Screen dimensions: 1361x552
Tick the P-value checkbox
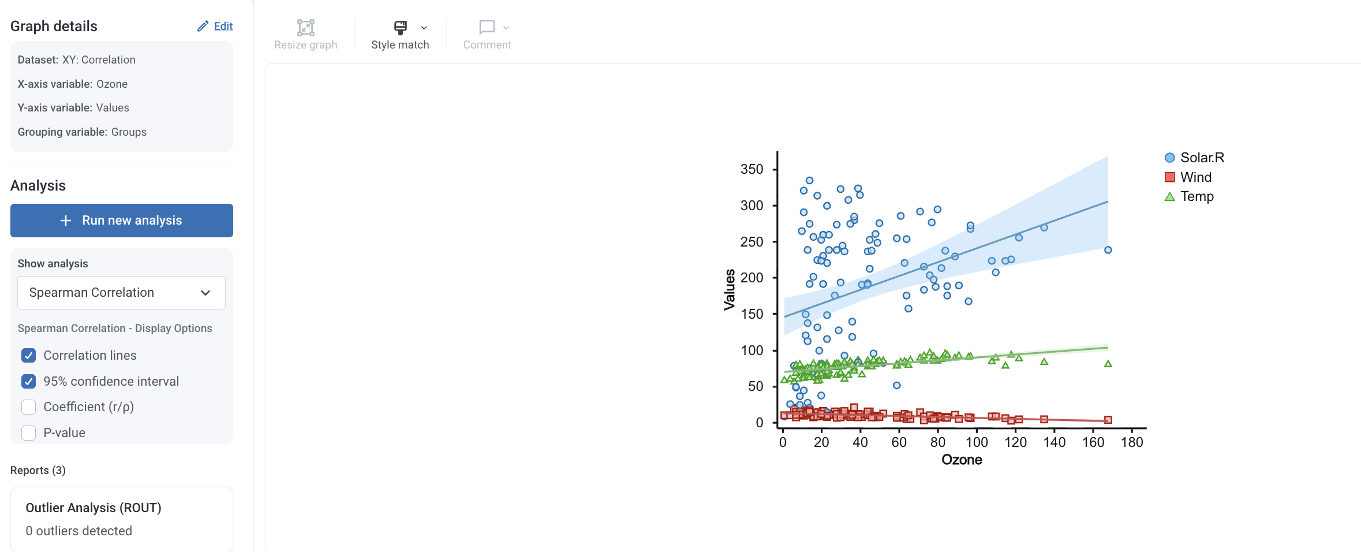28,433
